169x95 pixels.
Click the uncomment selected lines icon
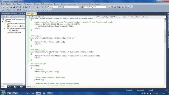tap(26, 10)
